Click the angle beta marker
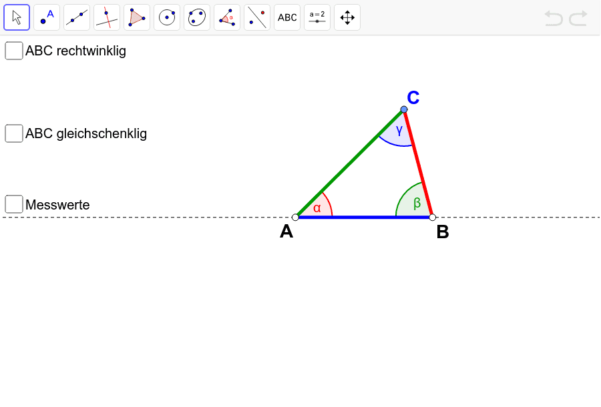Screen dimensions: 601x407 (x=415, y=202)
